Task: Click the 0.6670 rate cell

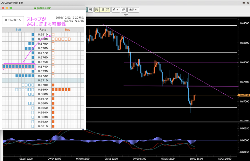Action: pos(43,99)
